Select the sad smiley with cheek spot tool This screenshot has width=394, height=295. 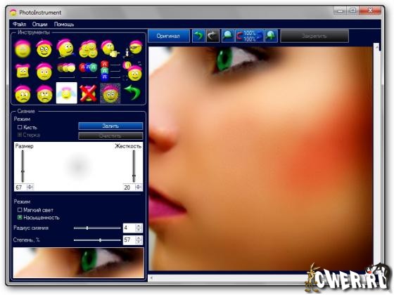23,94
